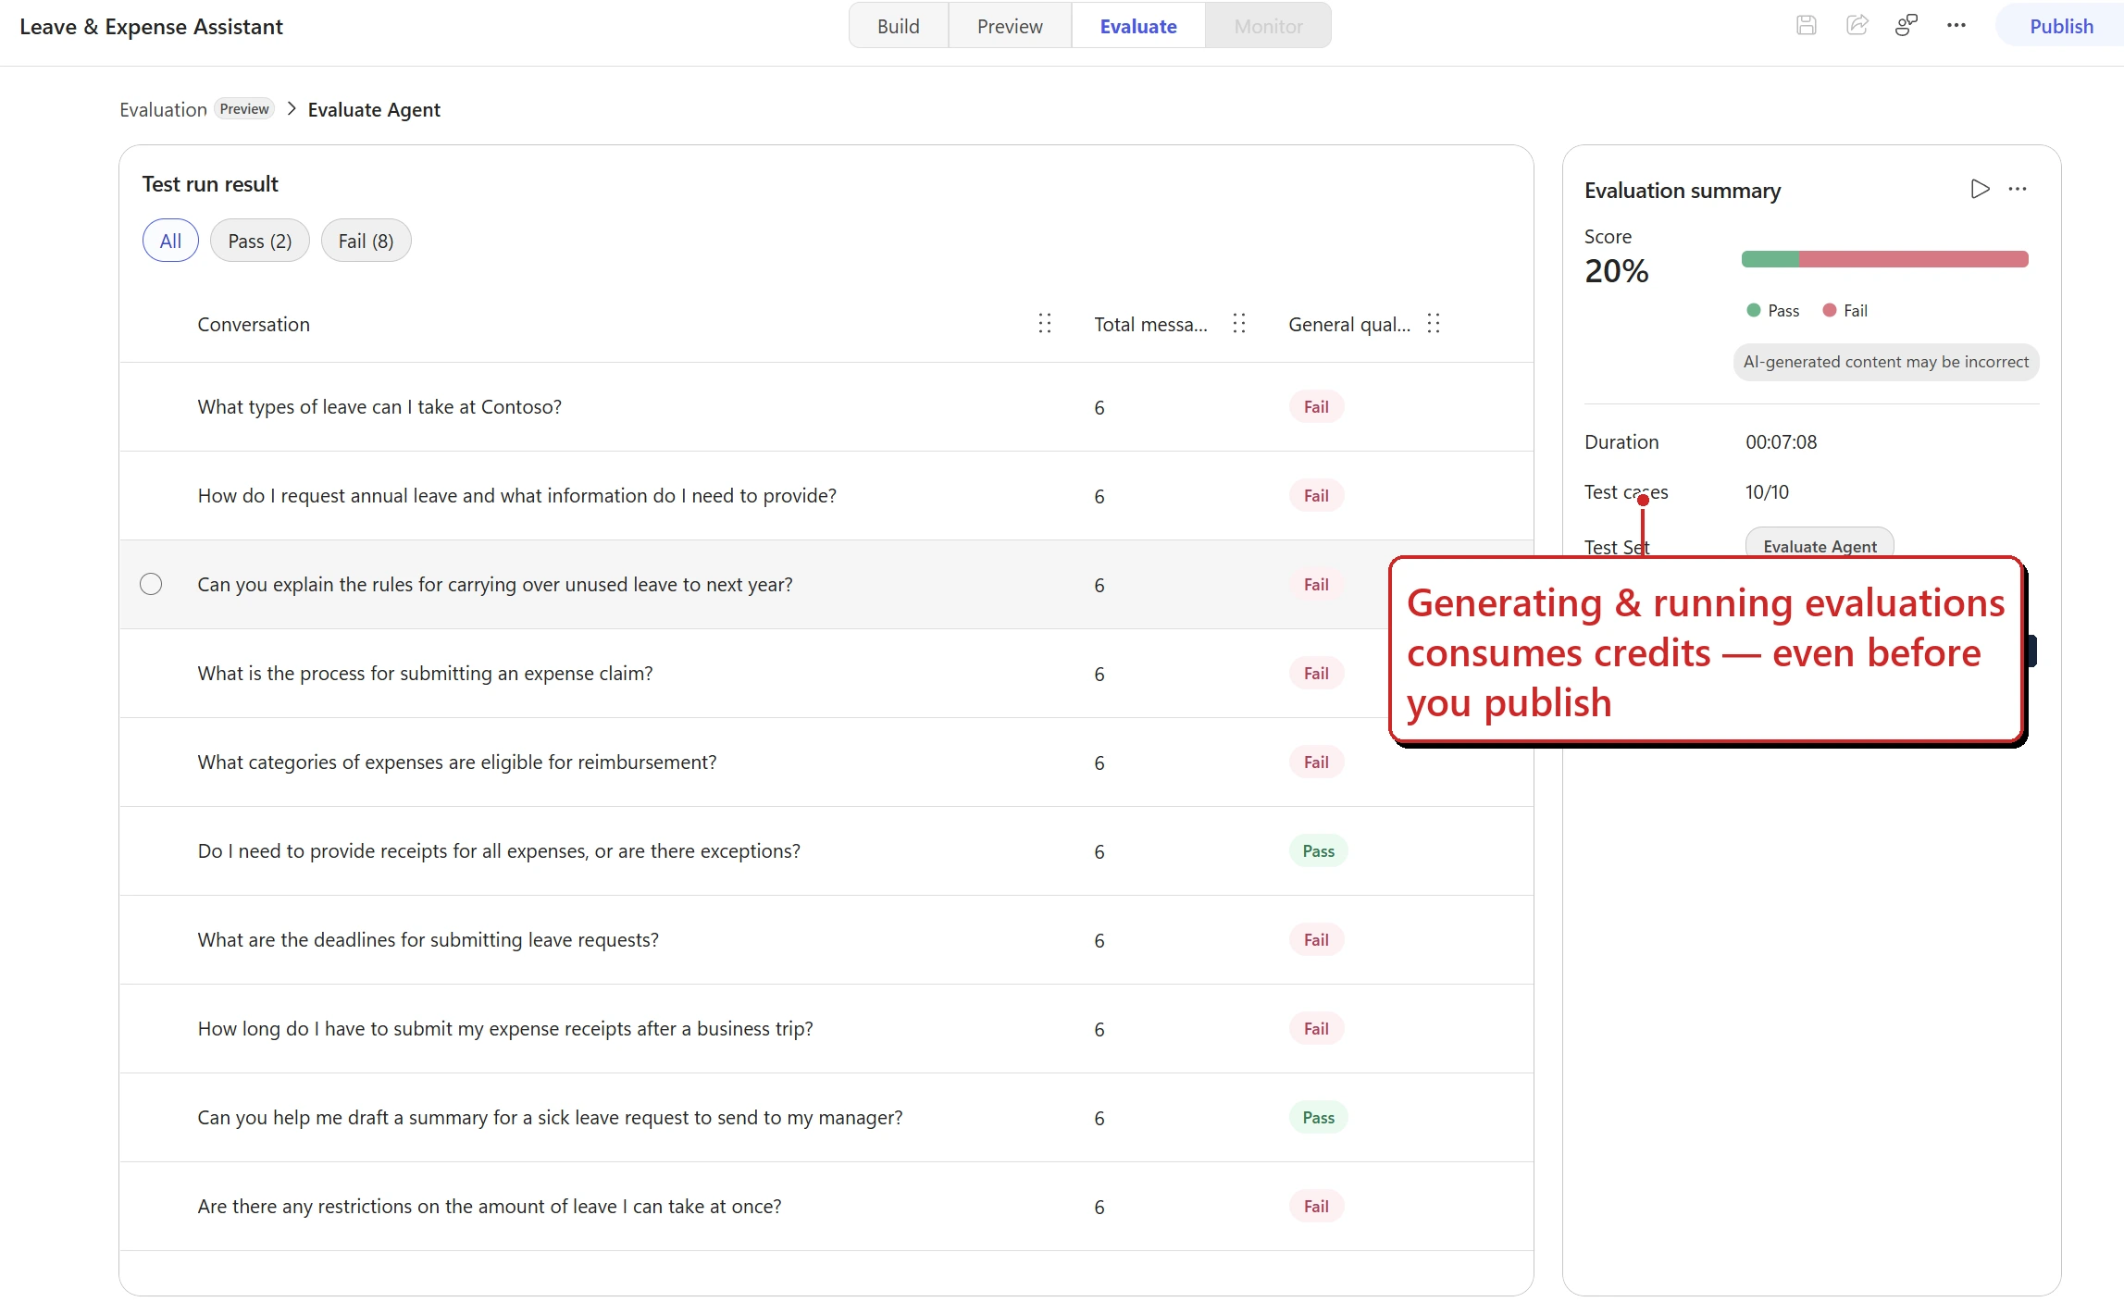The width and height of the screenshot is (2124, 1302).
Task: Click the Duration value 00:07:08
Action: click(x=1781, y=441)
